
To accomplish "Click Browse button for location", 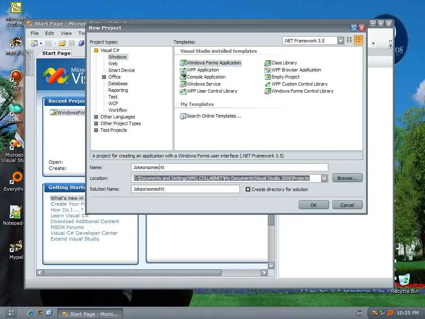I will pyautogui.click(x=347, y=178).
